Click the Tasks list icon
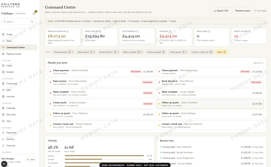271x167 pixels. 3,41
